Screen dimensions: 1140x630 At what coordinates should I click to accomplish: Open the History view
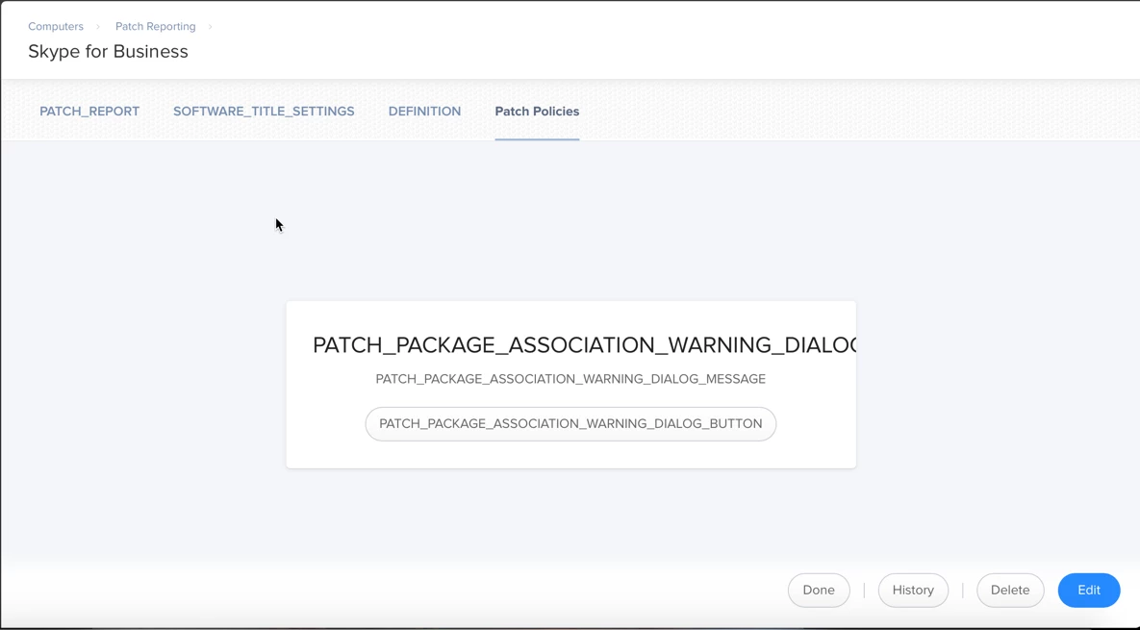pyautogui.click(x=913, y=590)
